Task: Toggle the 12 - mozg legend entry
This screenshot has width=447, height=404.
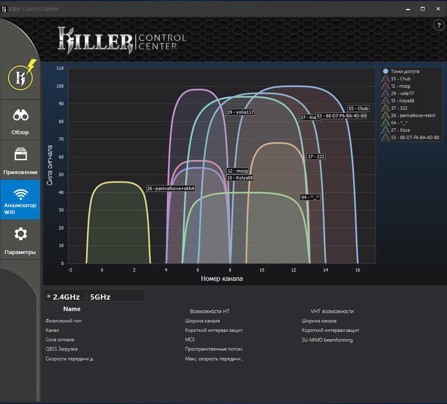Action: (400, 86)
